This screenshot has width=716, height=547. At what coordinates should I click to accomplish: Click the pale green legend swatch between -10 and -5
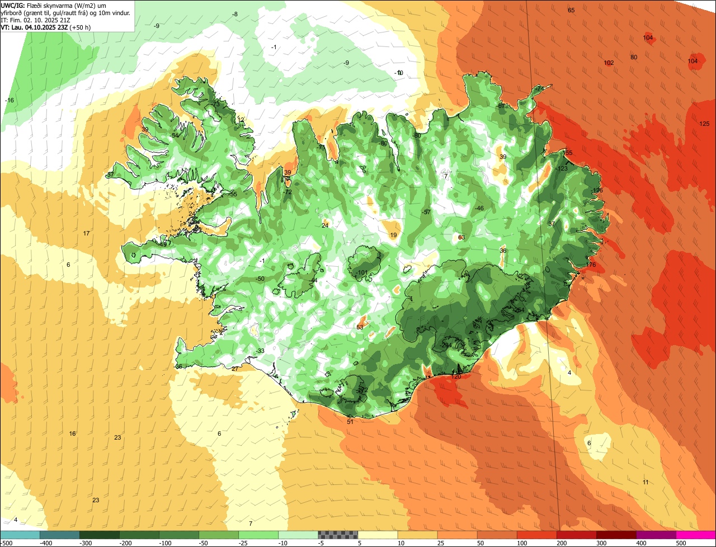coord(298,535)
